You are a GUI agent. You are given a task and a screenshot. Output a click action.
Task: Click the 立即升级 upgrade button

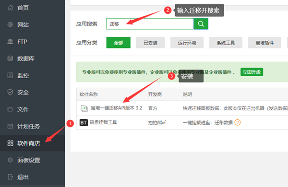tap(252, 72)
